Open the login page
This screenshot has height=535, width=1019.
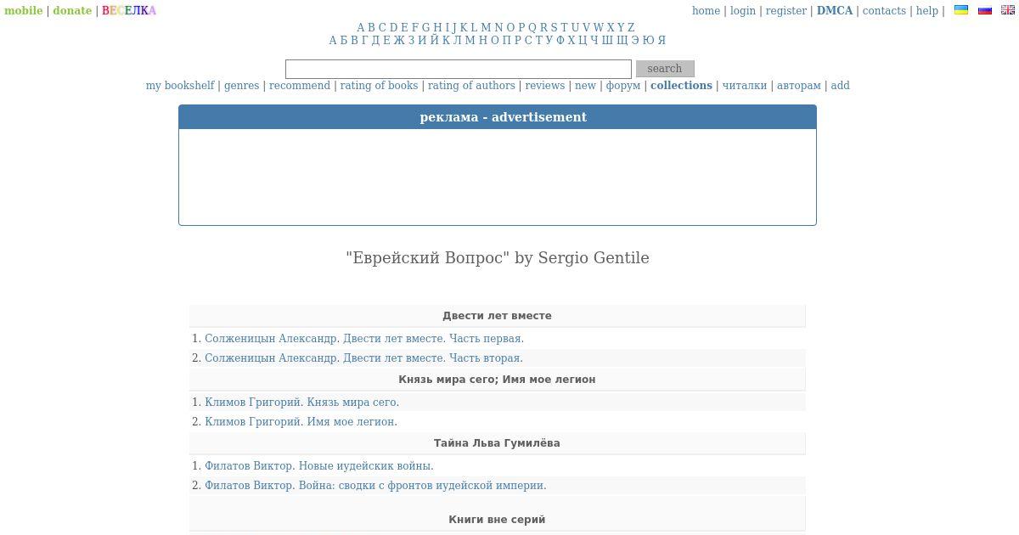(x=743, y=11)
